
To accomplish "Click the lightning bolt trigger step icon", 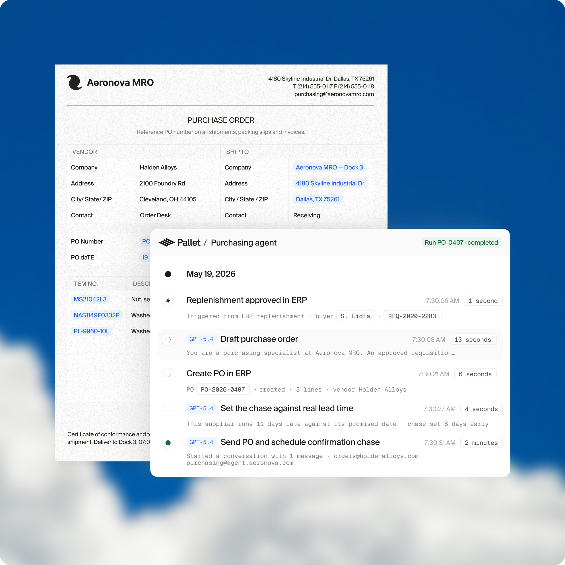I will coord(168,301).
